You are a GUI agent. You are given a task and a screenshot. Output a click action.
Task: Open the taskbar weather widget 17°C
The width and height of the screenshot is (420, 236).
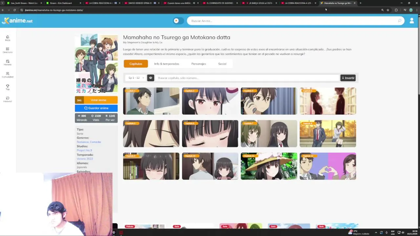coord(358,232)
